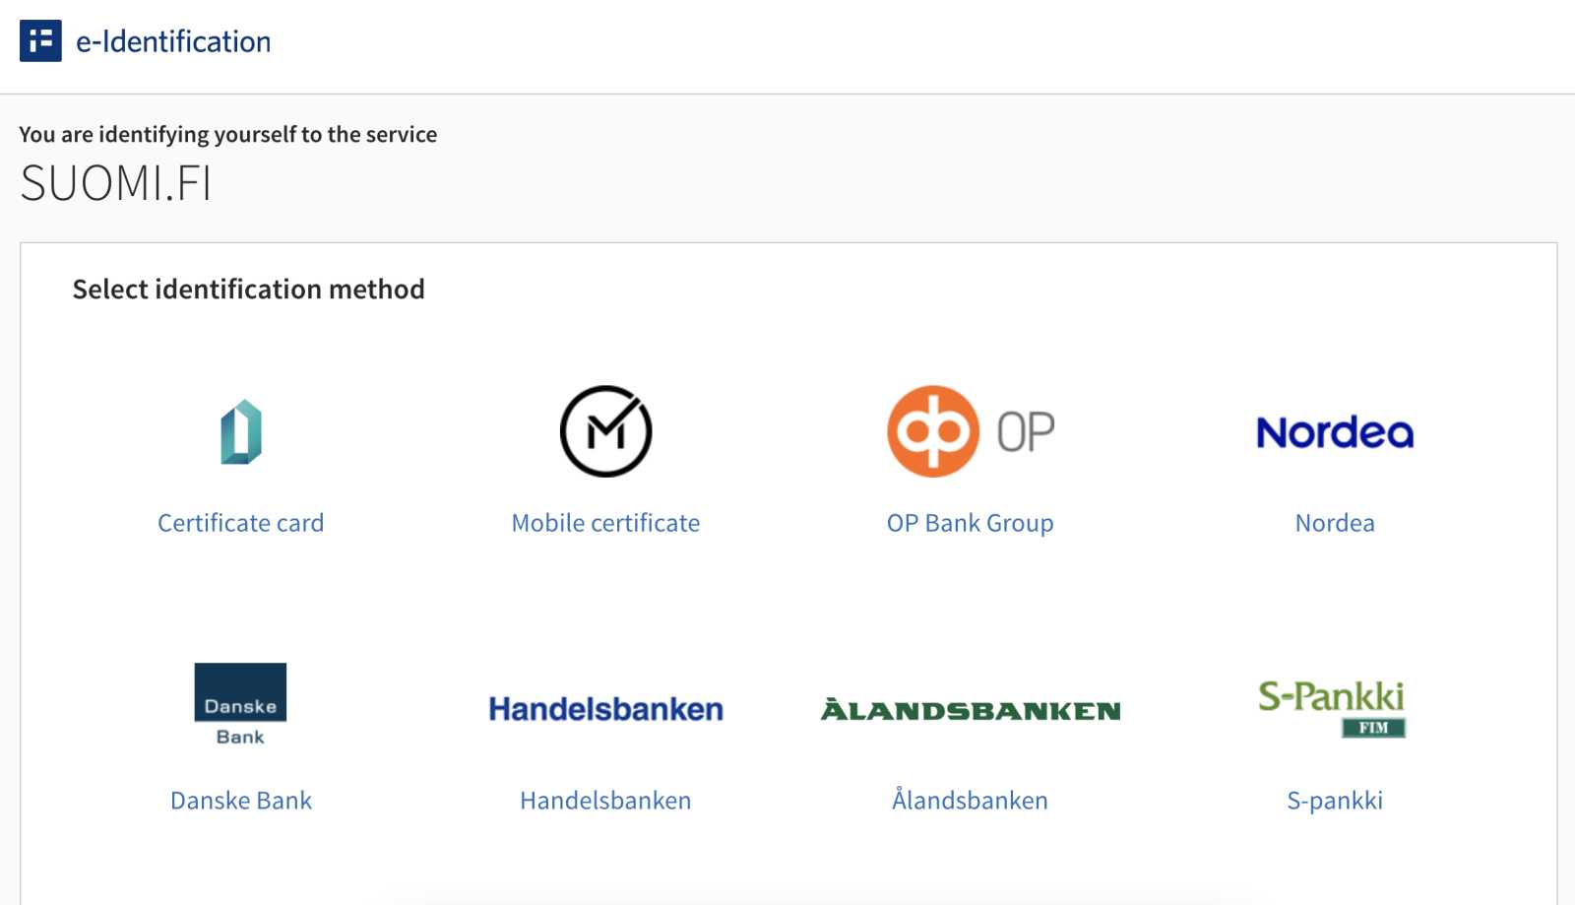Follow the OP Bank Group text link
Screen dimensions: 1575x905
971,523
